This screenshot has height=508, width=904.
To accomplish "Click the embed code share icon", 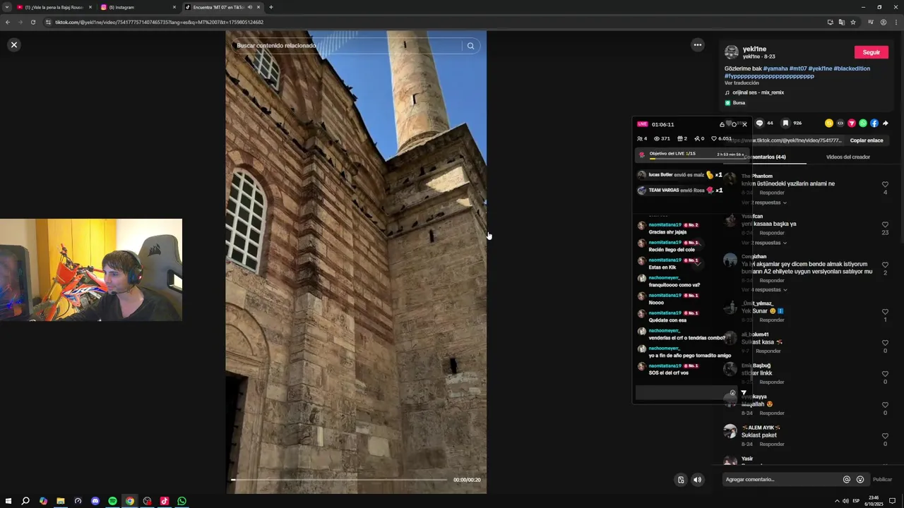I will 840,123.
